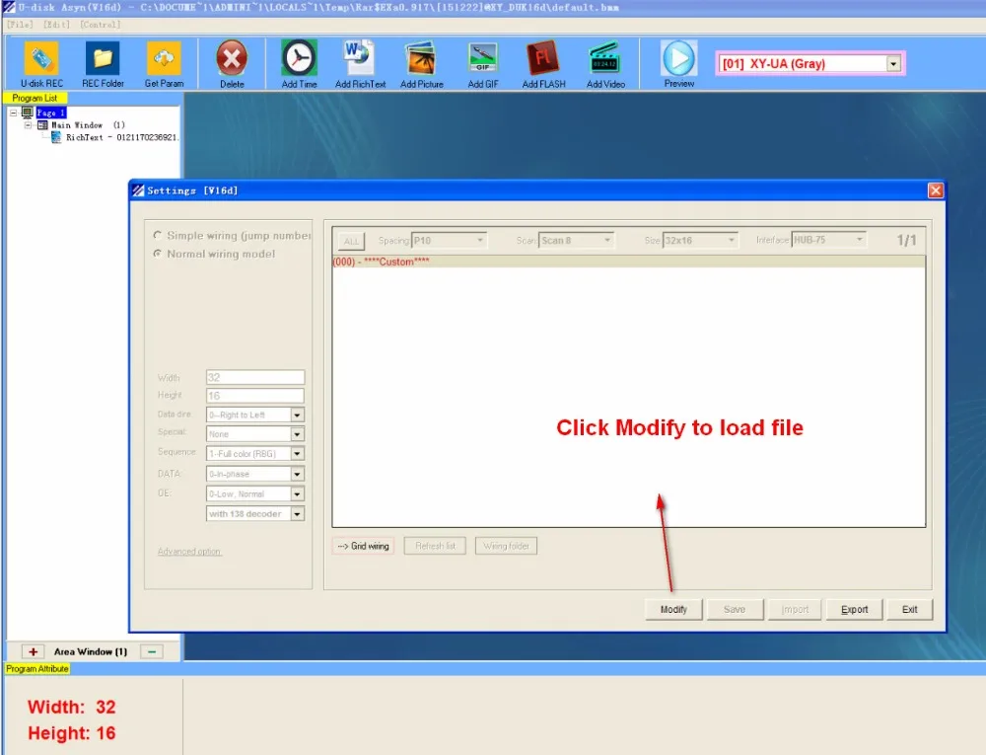Click the Export button

(x=854, y=610)
